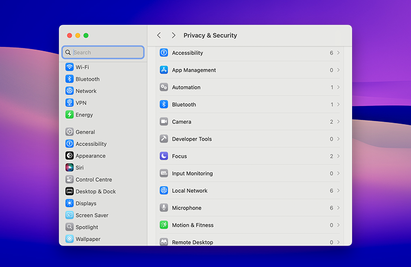Open the Automation row chevron

(338, 87)
